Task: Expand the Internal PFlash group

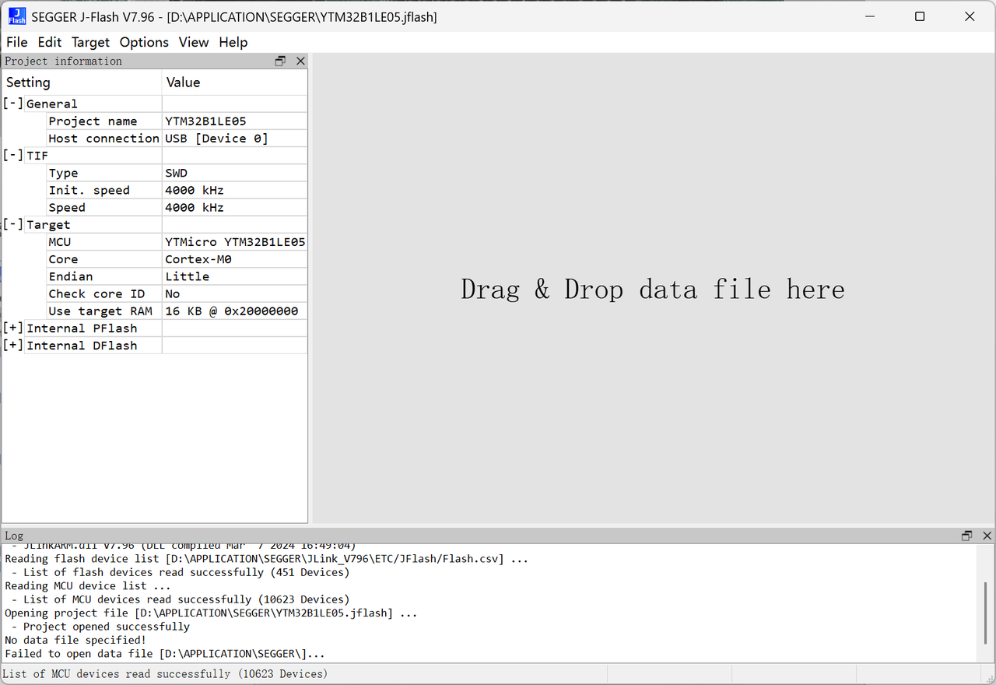Action: [x=13, y=328]
